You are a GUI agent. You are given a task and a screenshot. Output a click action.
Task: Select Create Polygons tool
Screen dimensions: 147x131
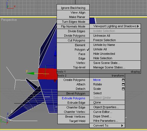click(x=73, y=80)
